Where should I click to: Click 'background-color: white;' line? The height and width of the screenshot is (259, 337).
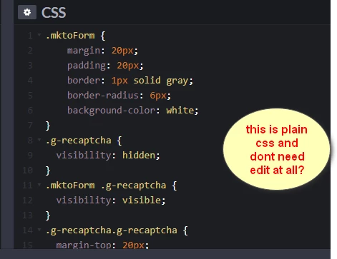pos(132,111)
